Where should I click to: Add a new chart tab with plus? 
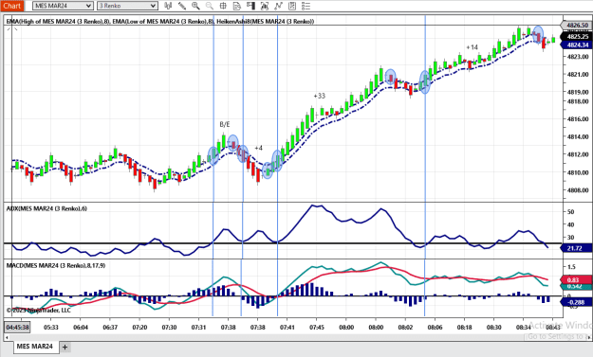tap(65, 347)
